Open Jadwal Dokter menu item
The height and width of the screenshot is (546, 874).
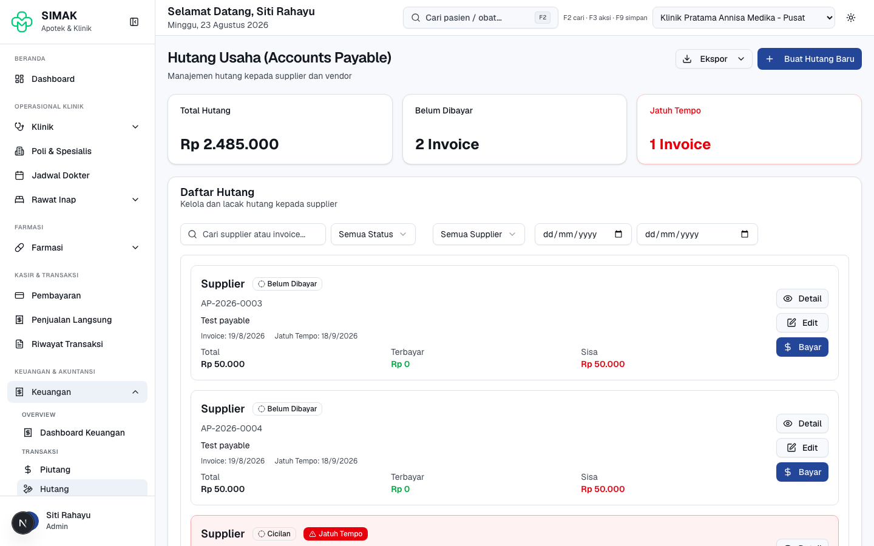pyautogui.click(x=77, y=175)
